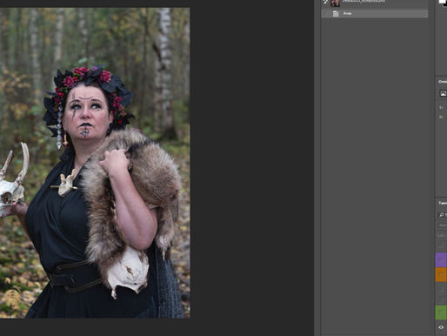The image size is (447, 336).
Task: Hide the layer with the eye icon
Action: 441,327
